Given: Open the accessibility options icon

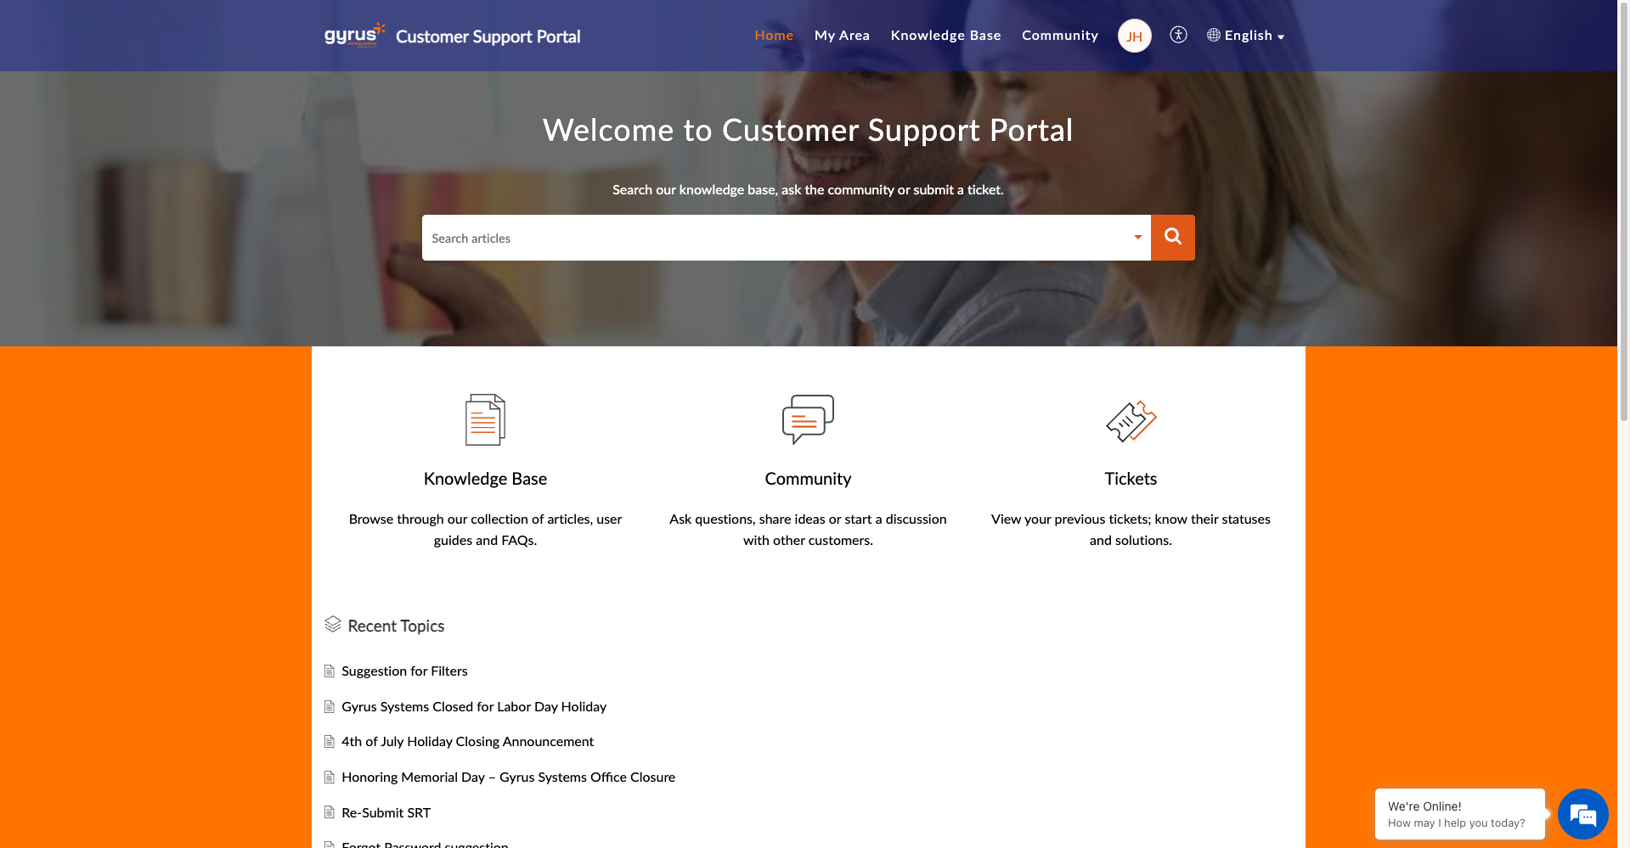Looking at the screenshot, I should pos(1178,35).
